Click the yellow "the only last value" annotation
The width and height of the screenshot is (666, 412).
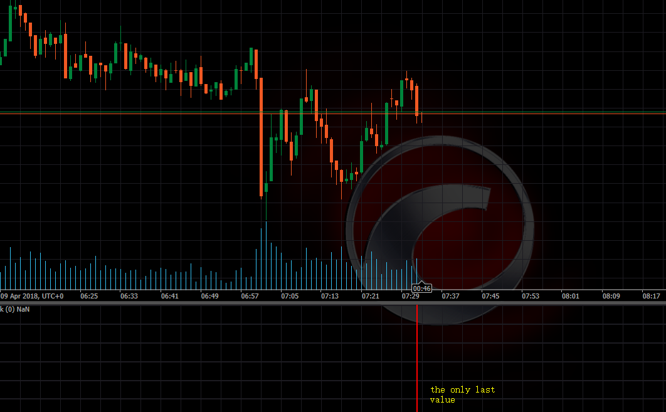point(463,394)
